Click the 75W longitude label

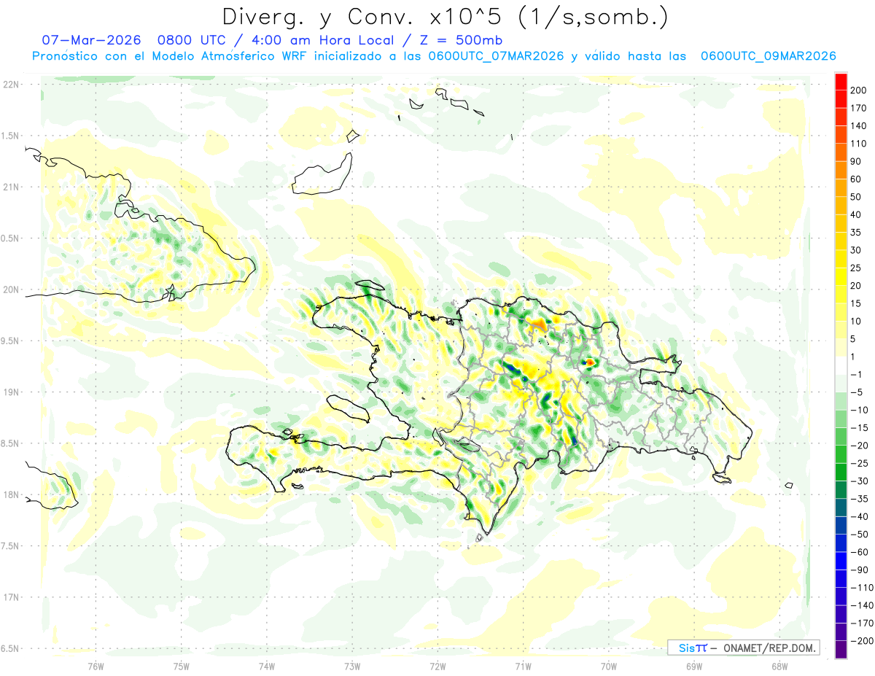coord(181,666)
